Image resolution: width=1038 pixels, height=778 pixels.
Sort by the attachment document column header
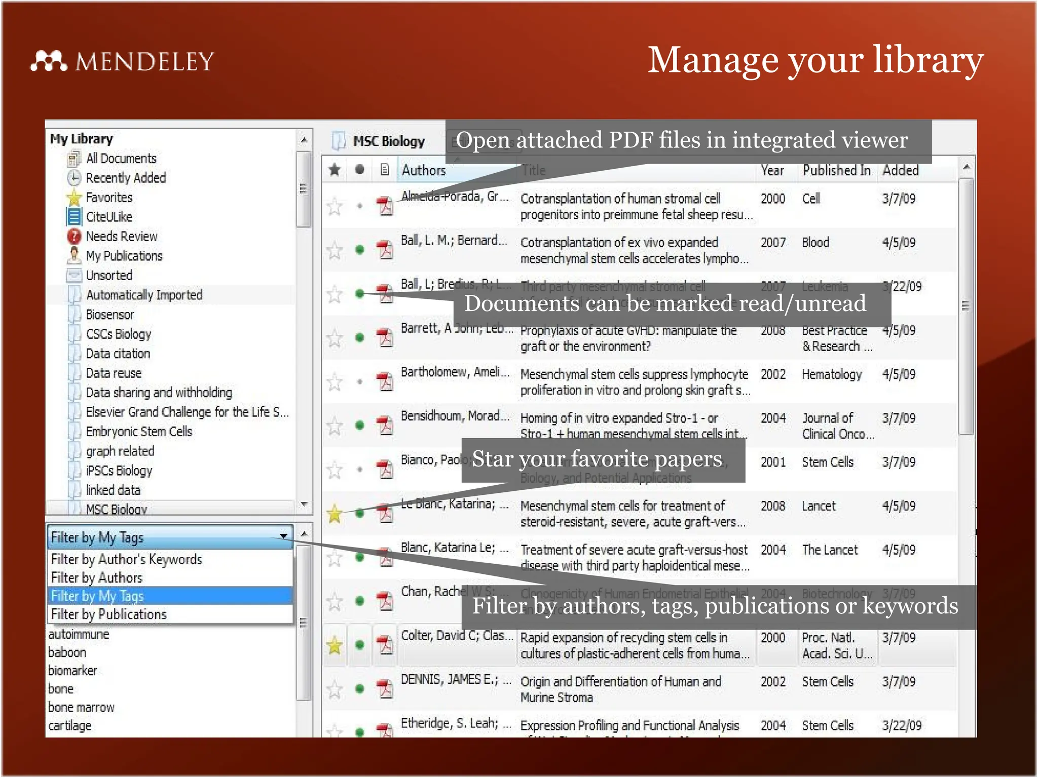pyautogui.click(x=385, y=170)
